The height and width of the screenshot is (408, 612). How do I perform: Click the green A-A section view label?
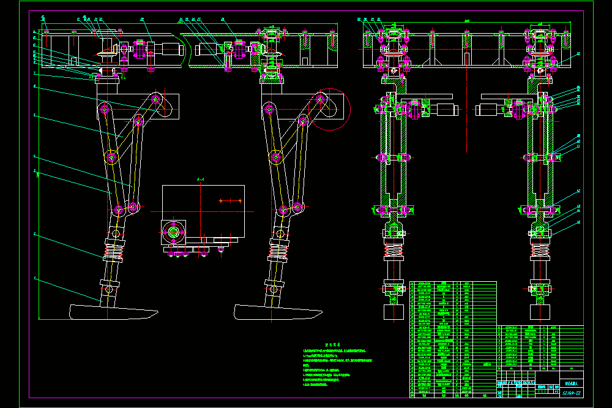(x=200, y=179)
